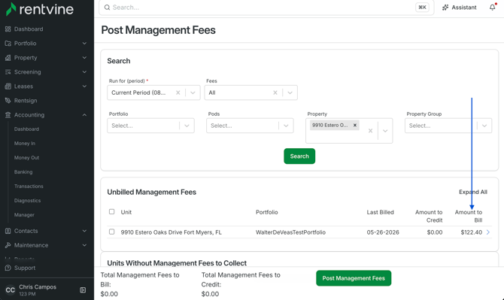
Task: Click the Amount to Credit column header
Action: coord(429,217)
